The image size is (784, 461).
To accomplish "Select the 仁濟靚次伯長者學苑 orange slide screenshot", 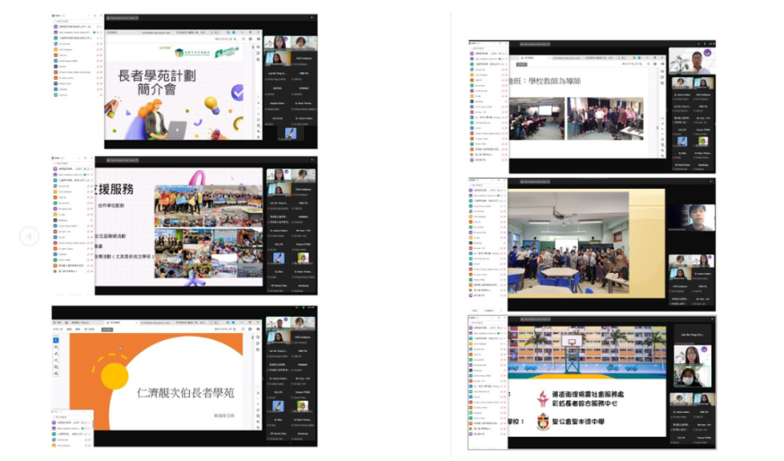I will [184, 376].
